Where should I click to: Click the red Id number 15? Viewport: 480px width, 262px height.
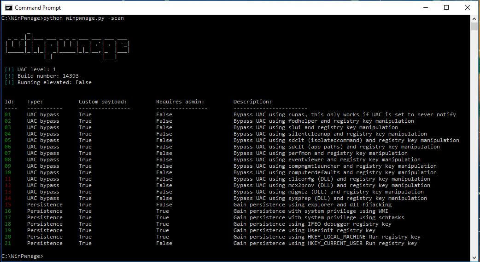point(7,205)
